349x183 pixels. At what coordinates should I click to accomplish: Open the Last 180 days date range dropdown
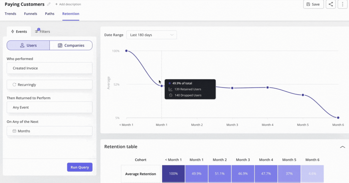pos(152,35)
